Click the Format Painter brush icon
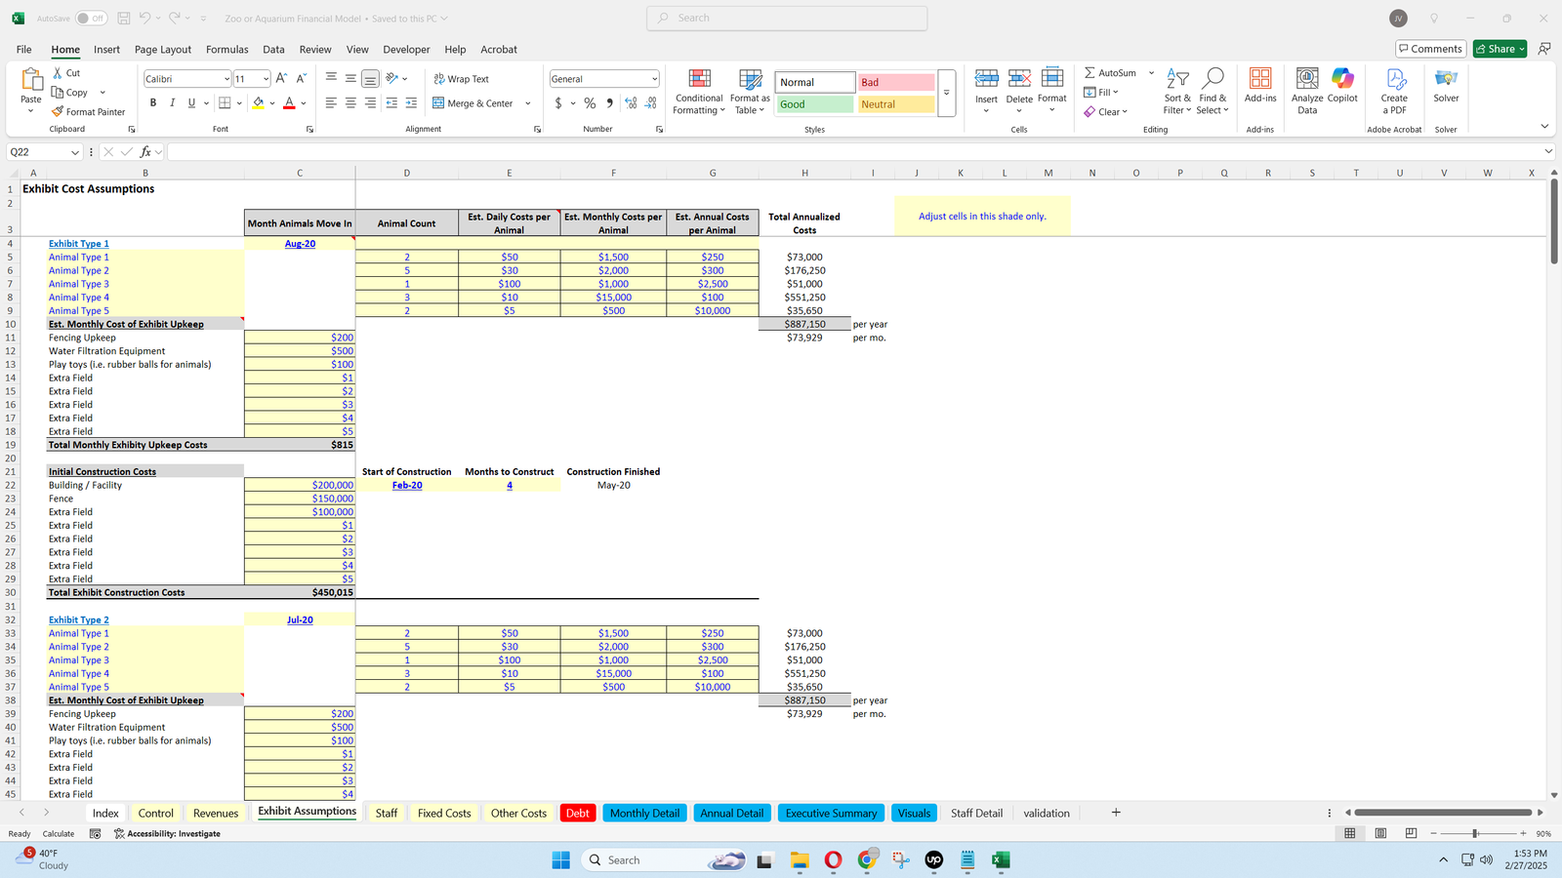Screen dimensions: 1562x878 [59, 112]
